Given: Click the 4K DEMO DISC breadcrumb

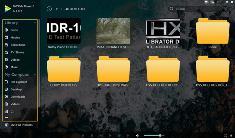Looking at the screenshot, I should coord(76,9).
